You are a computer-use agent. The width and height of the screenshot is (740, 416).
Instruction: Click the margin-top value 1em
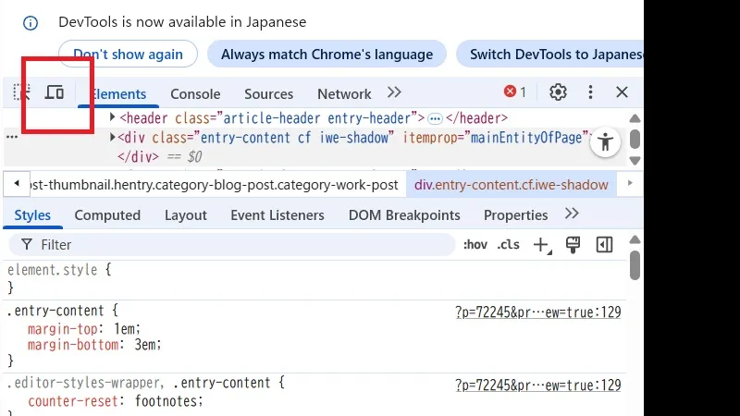point(125,329)
